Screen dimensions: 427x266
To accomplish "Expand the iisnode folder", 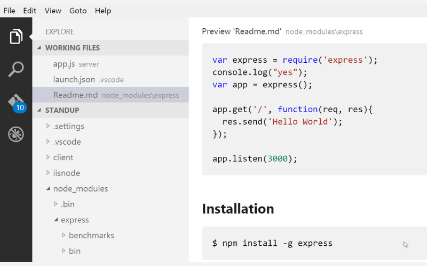I will coord(66,173).
